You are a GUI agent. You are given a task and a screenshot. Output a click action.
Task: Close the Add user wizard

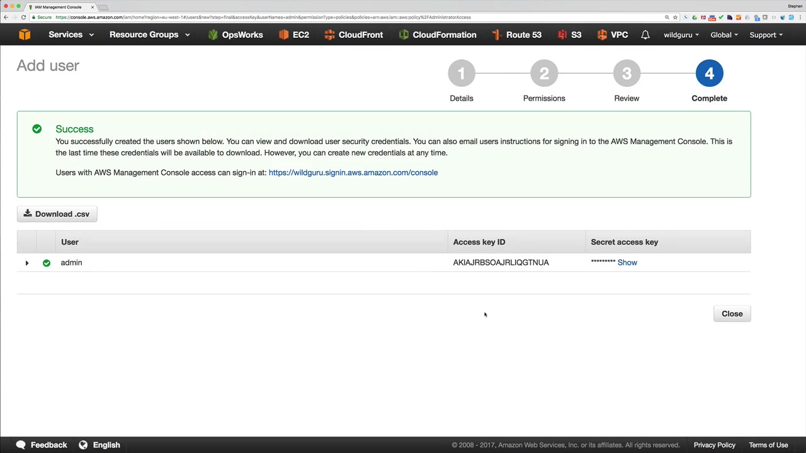point(732,314)
